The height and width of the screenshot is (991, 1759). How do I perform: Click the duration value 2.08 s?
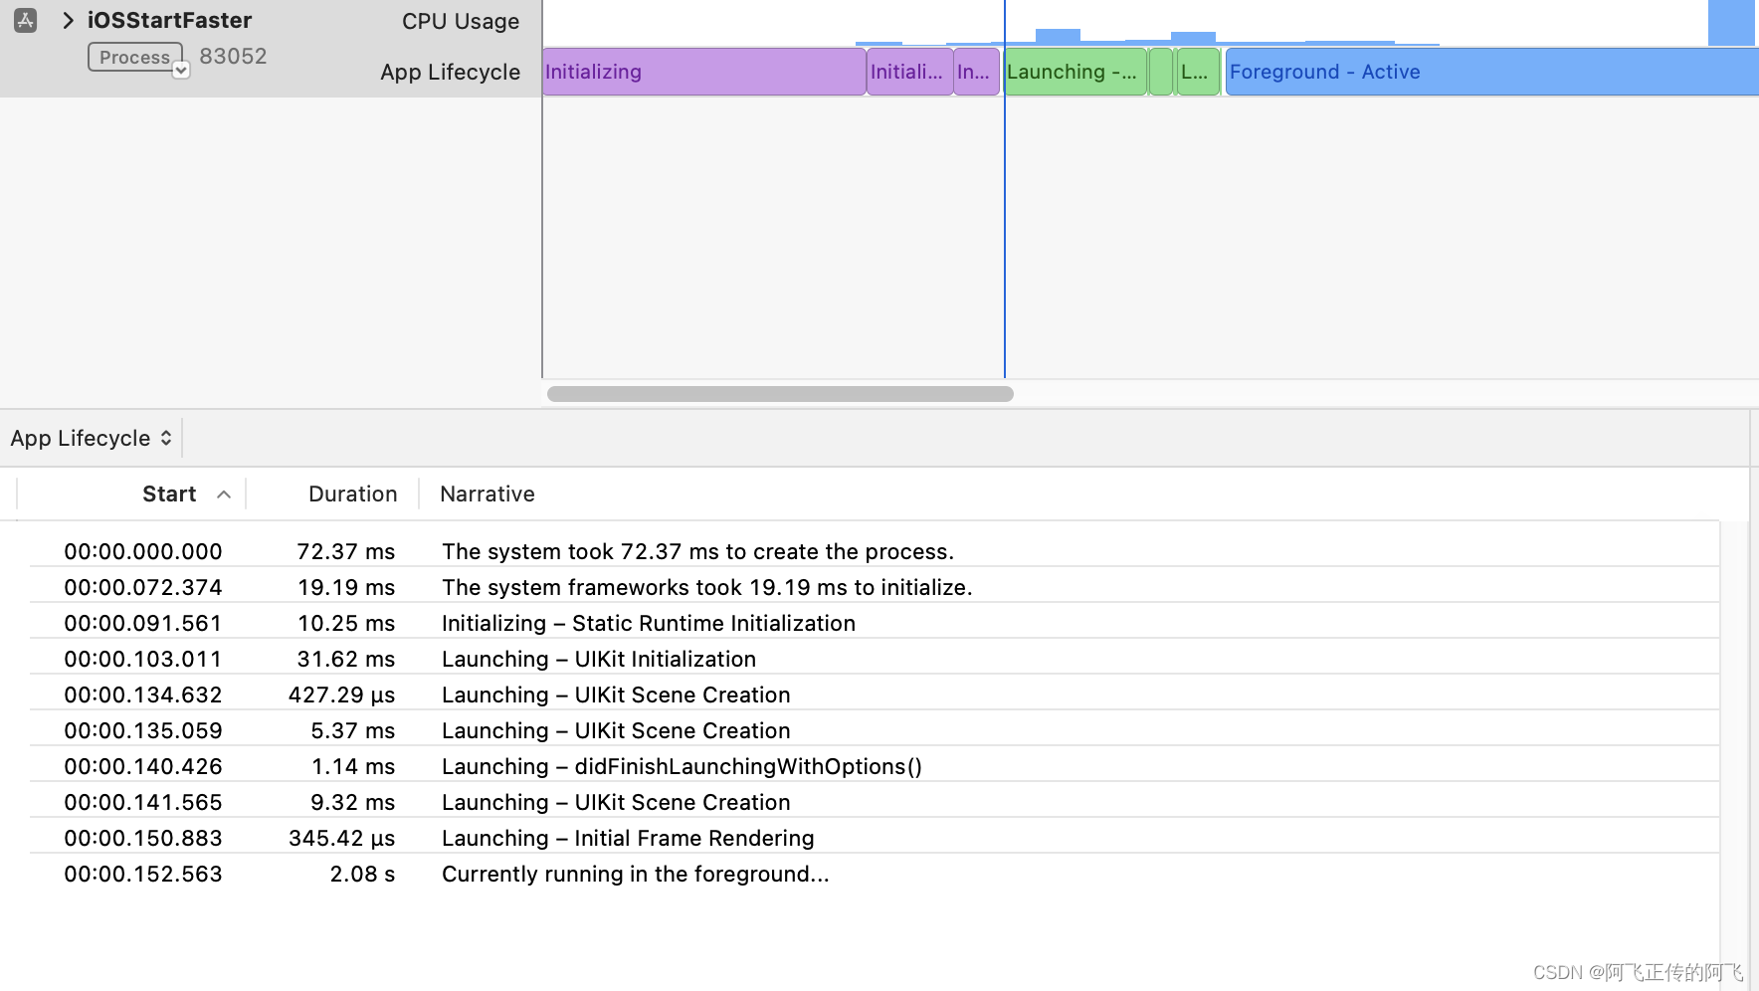tap(362, 874)
